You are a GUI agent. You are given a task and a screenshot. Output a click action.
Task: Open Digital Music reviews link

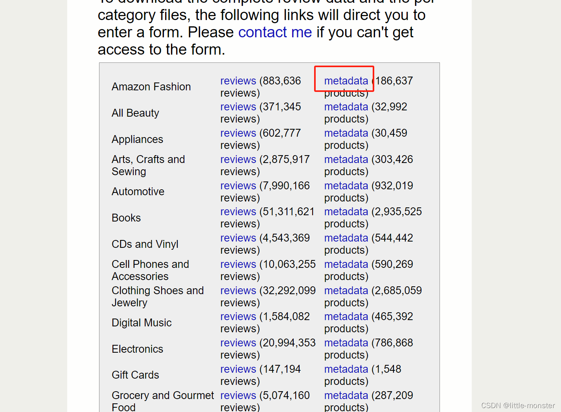[x=238, y=317]
